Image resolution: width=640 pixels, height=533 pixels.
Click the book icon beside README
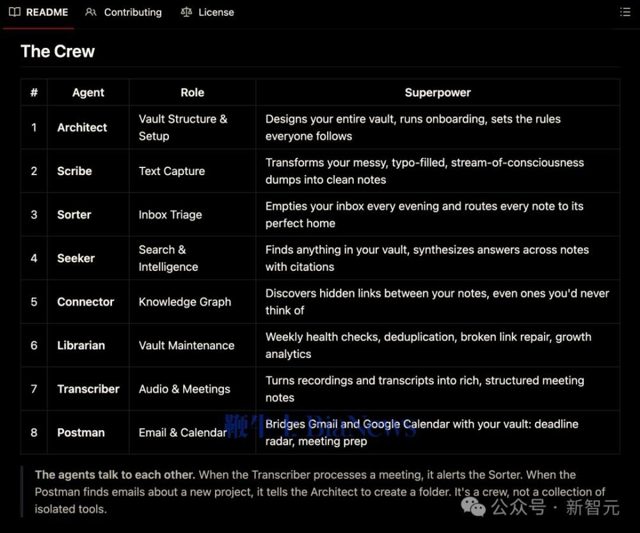pyautogui.click(x=15, y=12)
